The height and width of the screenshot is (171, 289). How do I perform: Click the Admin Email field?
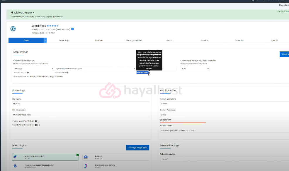tap(225, 130)
